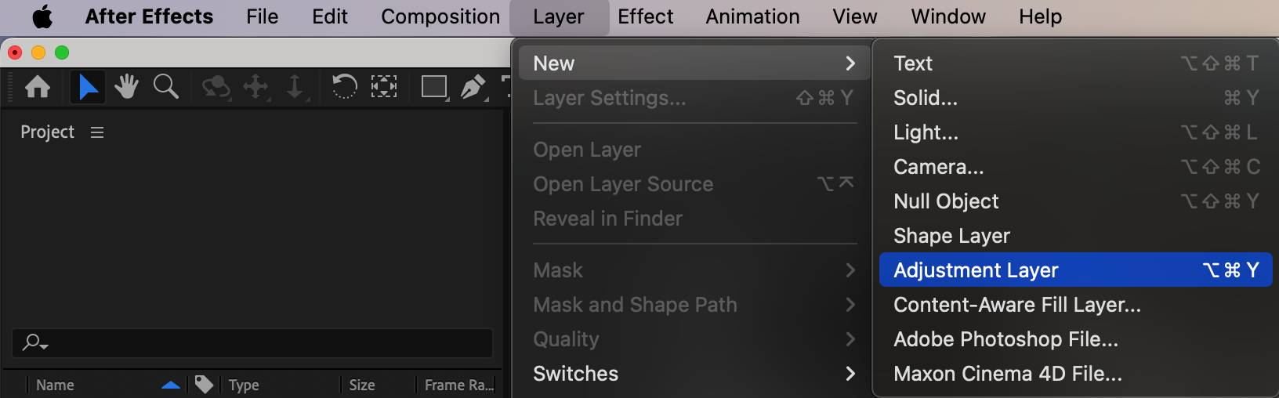Select the Hand tool
Image resolution: width=1279 pixels, height=398 pixels.
click(126, 86)
